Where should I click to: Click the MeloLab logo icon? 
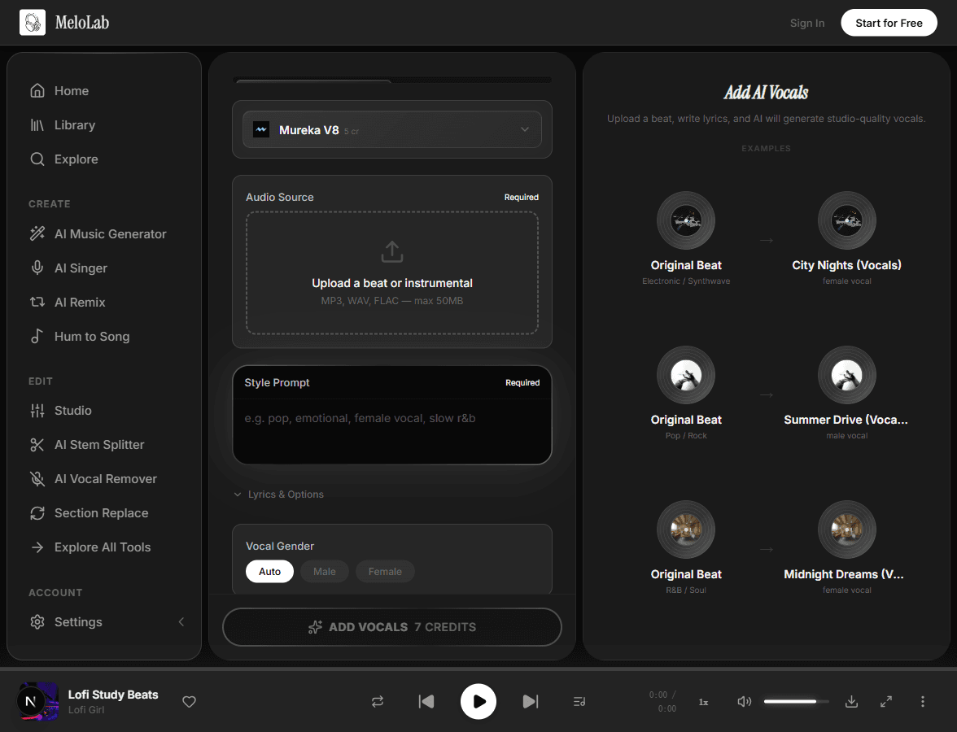tap(33, 23)
